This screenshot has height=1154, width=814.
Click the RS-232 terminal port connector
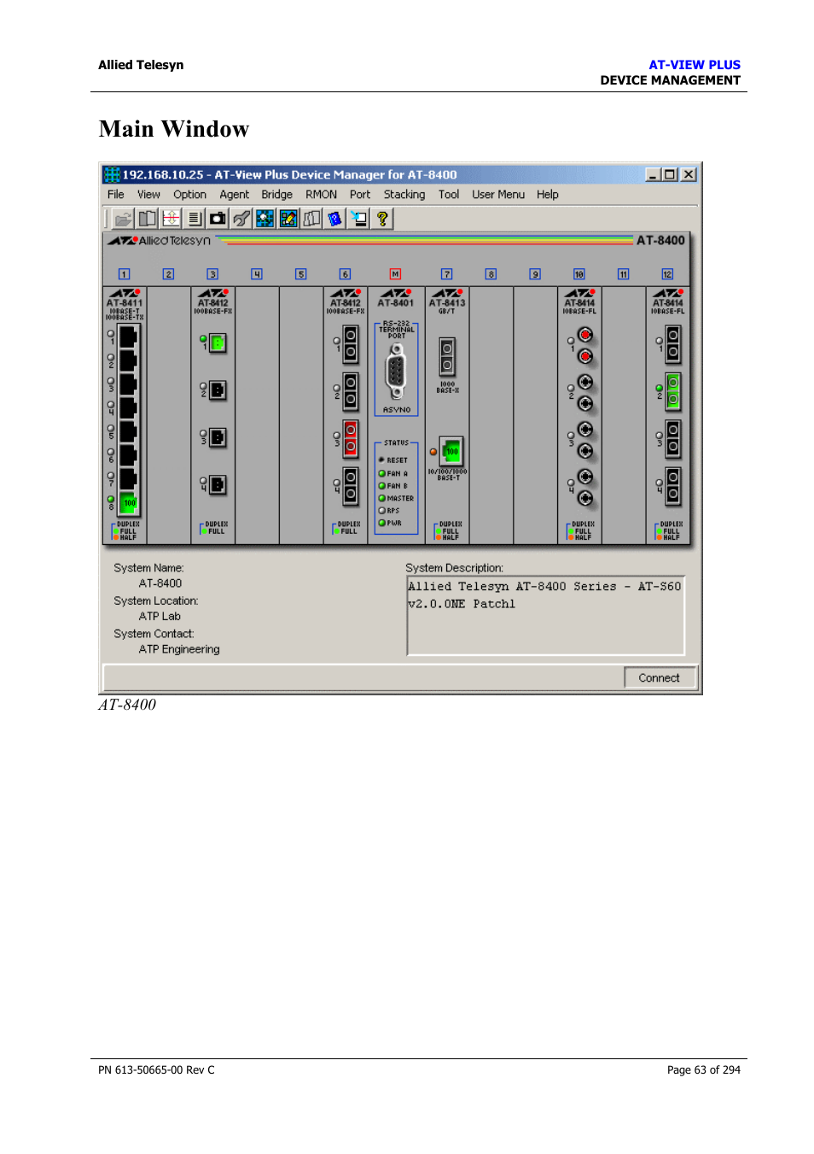[x=396, y=372]
